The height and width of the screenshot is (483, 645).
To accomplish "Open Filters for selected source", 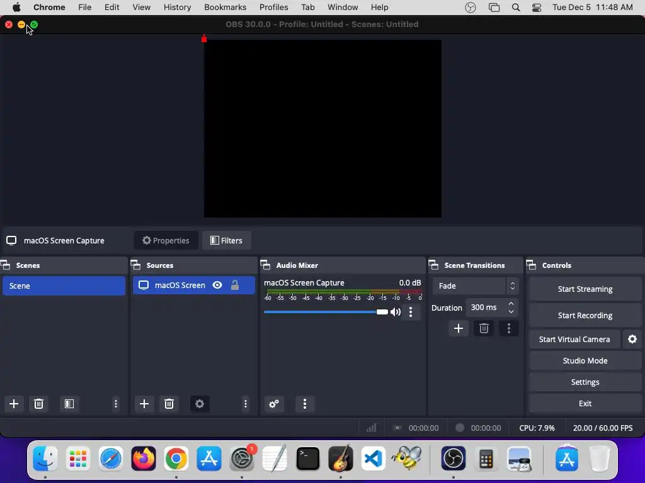I will coord(226,241).
